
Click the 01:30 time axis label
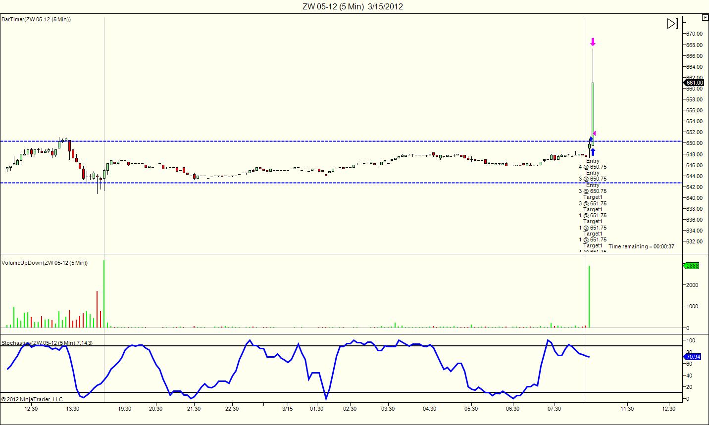317,409
